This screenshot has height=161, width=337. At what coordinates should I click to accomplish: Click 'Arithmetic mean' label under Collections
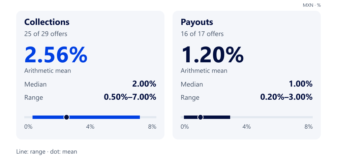tap(48, 71)
